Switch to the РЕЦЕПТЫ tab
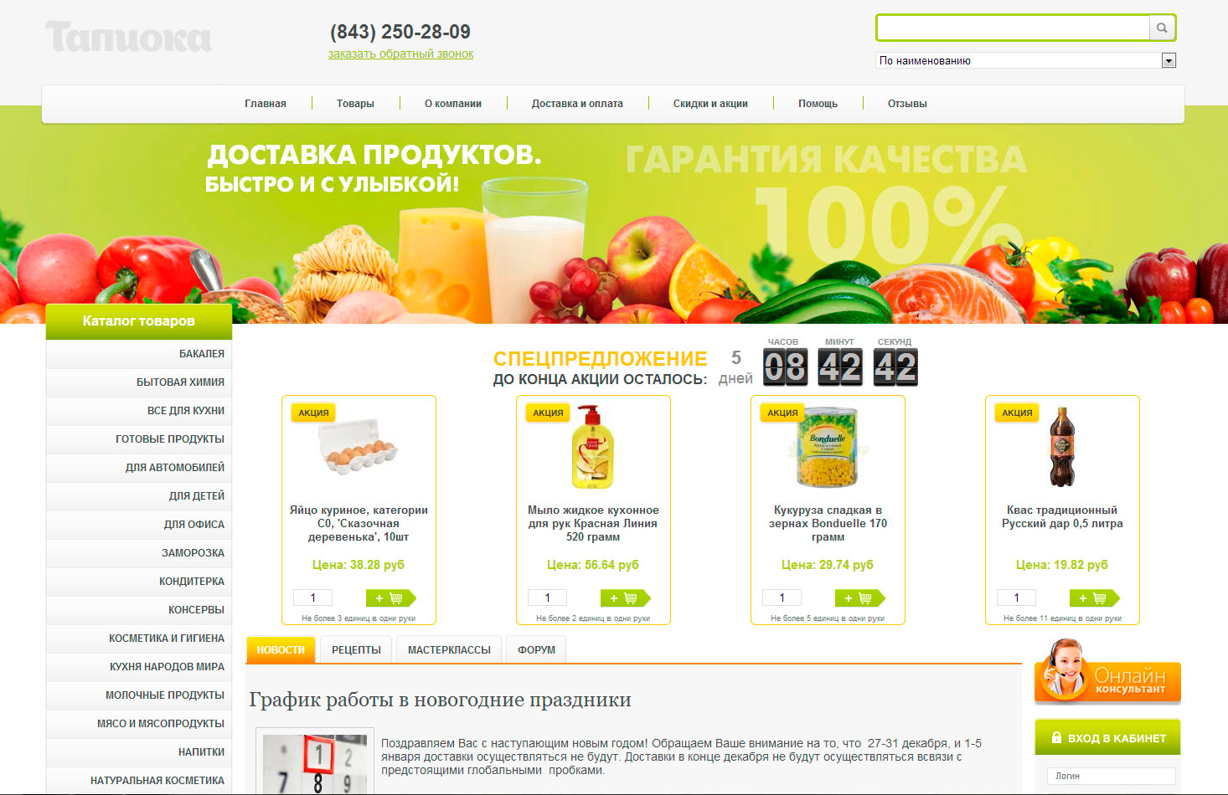1228x795 pixels. click(x=356, y=649)
